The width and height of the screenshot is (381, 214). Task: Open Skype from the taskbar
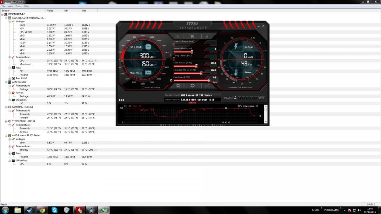coord(55,210)
